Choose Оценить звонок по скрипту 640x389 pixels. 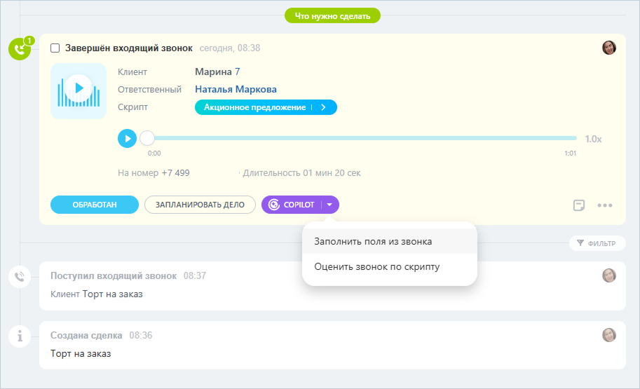(x=377, y=266)
